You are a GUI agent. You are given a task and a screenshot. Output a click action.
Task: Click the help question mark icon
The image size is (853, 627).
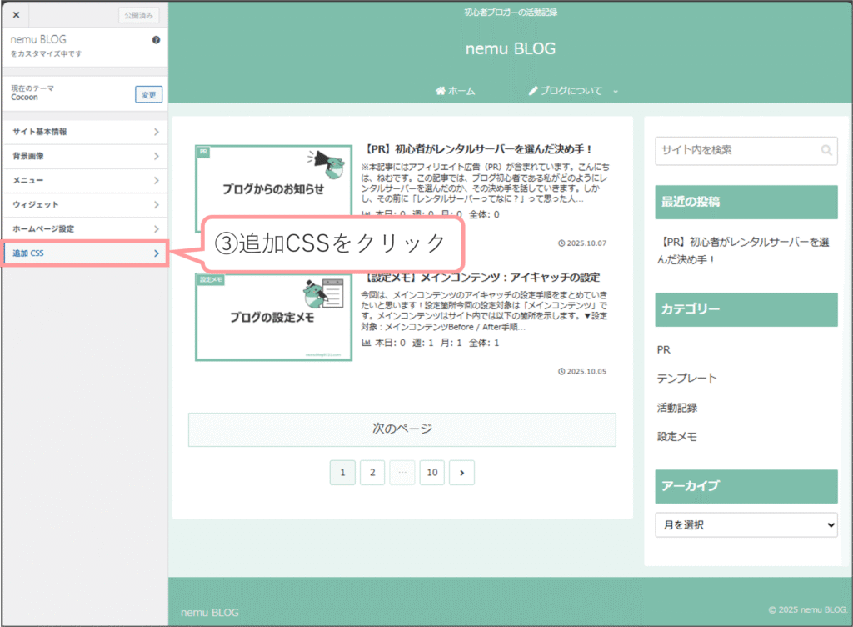click(x=156, y=40)
